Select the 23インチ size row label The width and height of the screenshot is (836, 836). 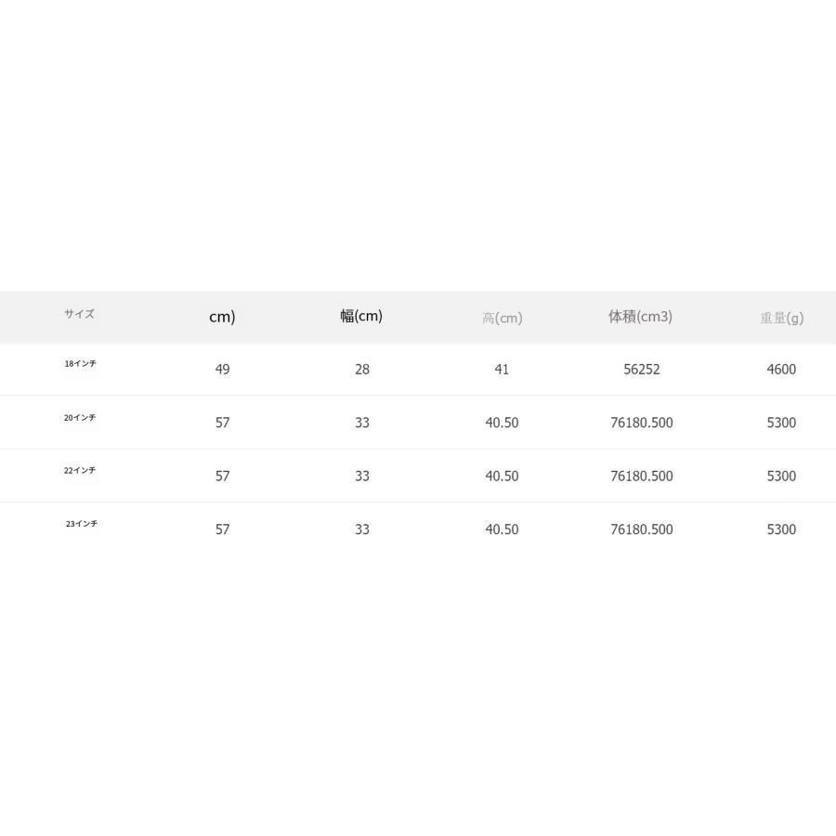click(82, 524)
